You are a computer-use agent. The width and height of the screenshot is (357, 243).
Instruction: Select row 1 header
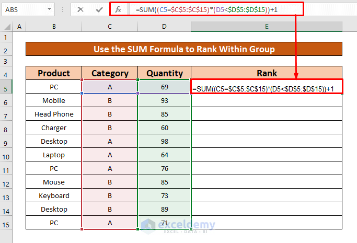(6, 37)
